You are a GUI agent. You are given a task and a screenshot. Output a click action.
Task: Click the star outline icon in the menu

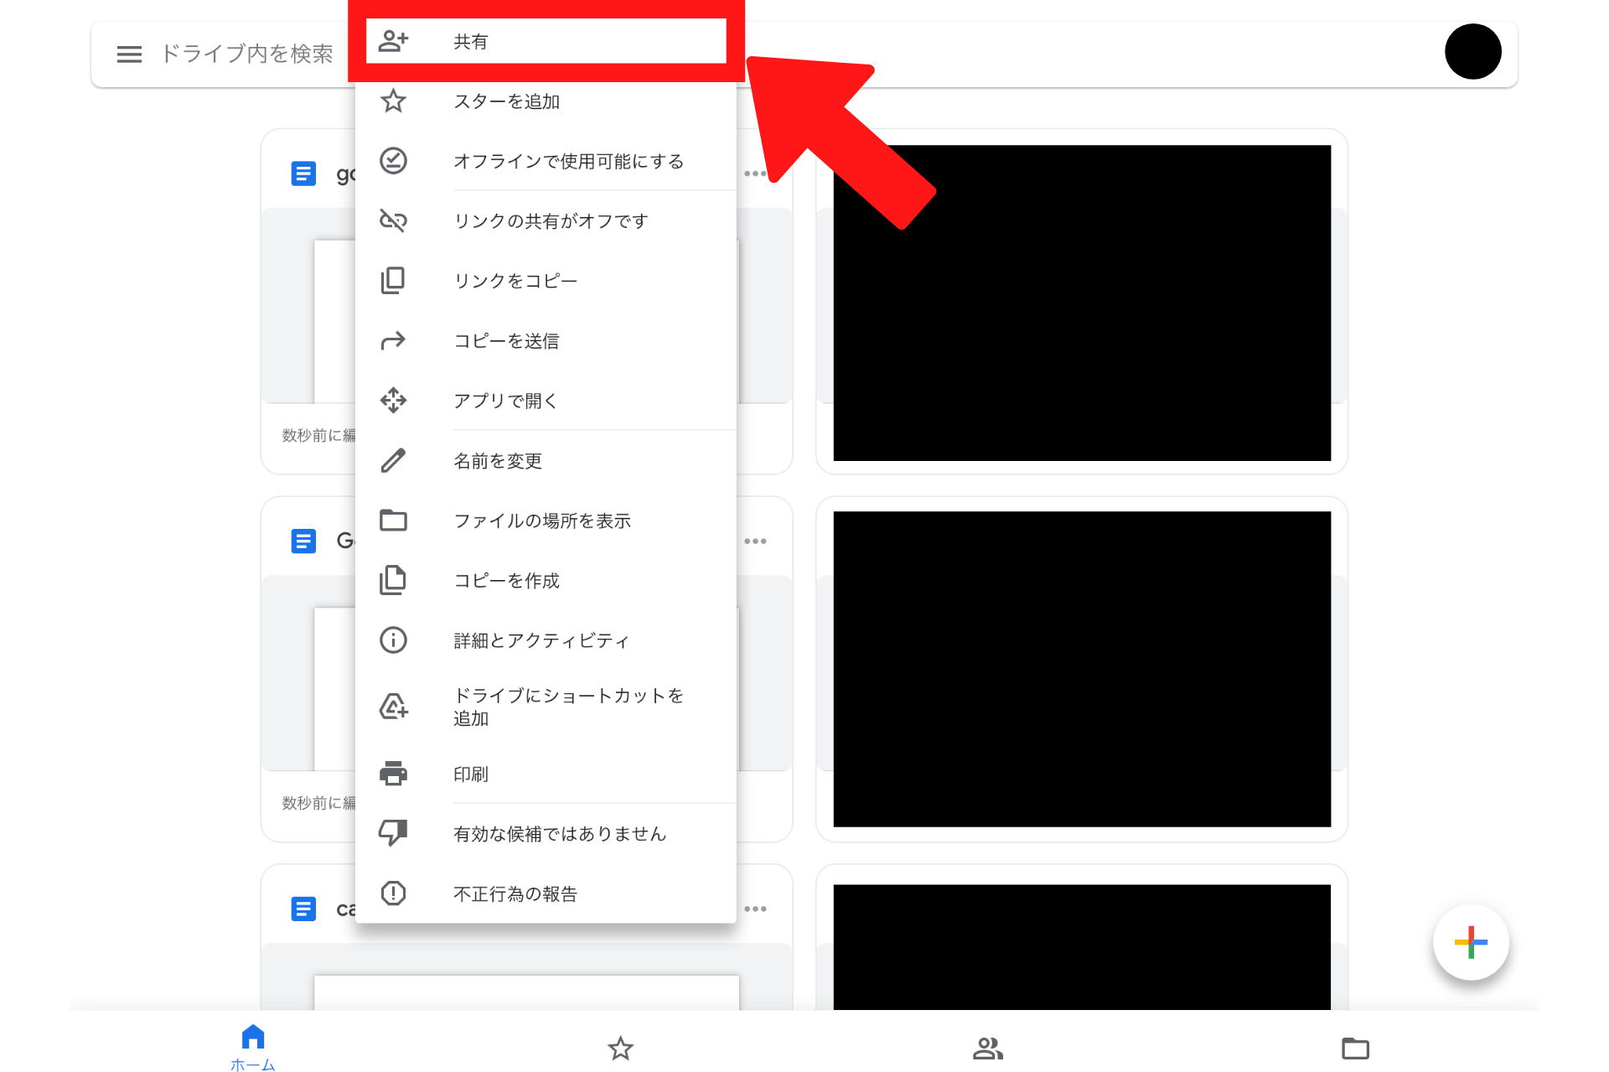(393, 101)
